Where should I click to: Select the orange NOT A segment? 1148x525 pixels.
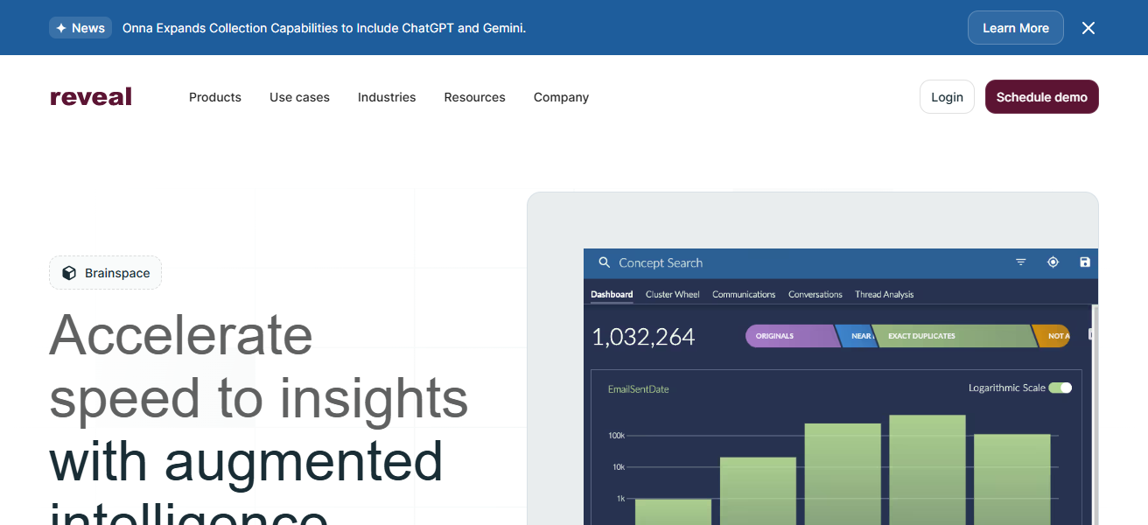(x=1052, y=336)
